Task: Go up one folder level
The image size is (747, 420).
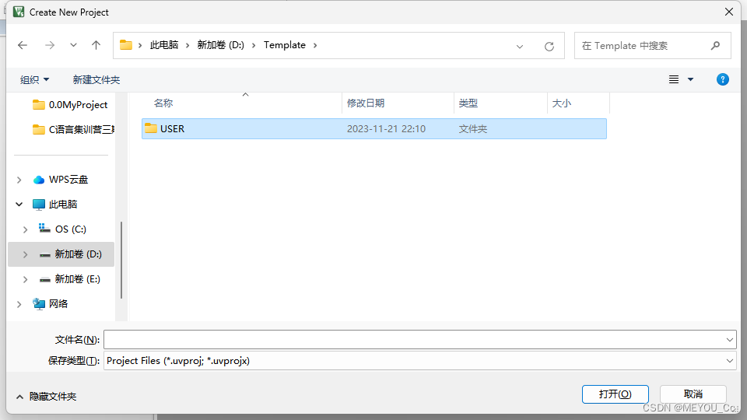Action: [x=96, y=45]
